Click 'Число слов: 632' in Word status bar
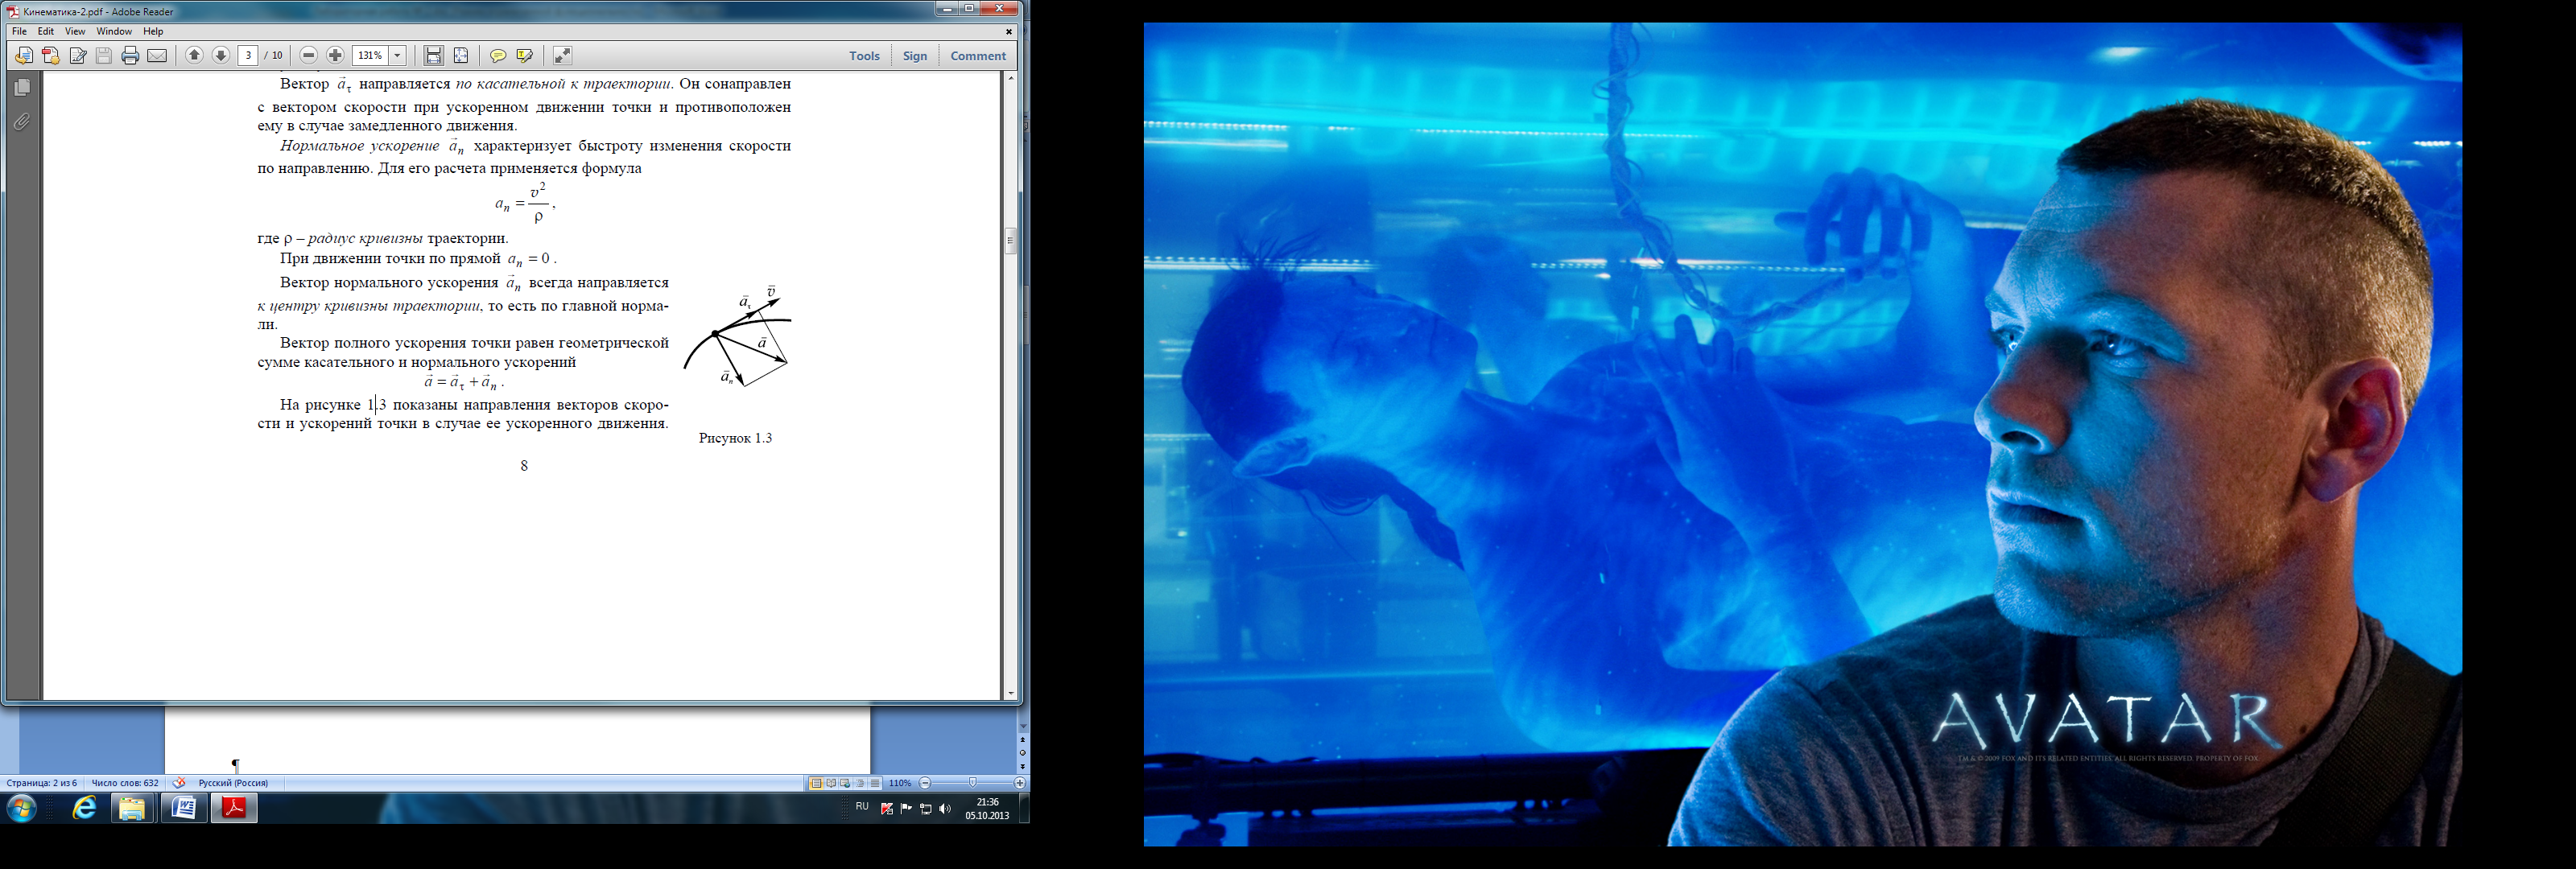Image resolution: width=2576 pixels, height=869 pixels. 125,783
